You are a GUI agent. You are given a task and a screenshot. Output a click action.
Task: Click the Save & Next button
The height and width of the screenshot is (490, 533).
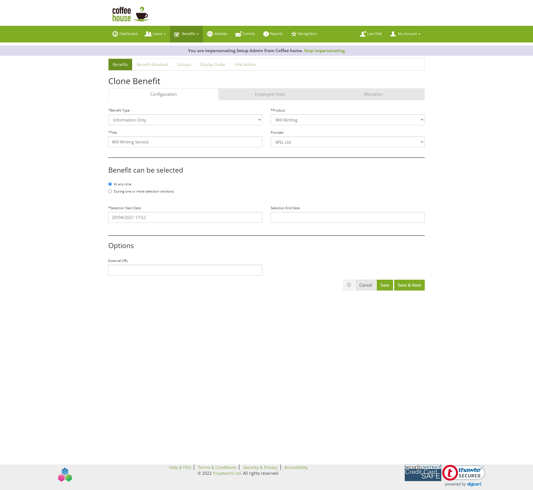click(x=409, y=285)
